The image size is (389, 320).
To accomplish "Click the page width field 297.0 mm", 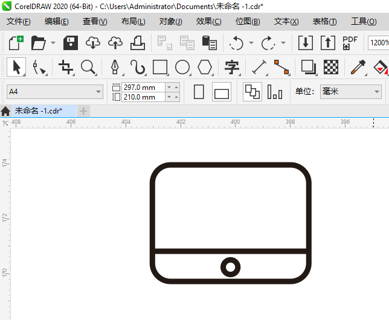I will [x=143, y=88].
